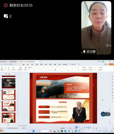Open the WPS AI ribbon tab

73,64
